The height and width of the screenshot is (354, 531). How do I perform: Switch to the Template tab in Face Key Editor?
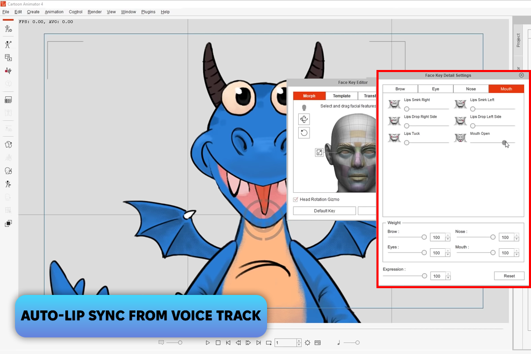click(342, 96)
